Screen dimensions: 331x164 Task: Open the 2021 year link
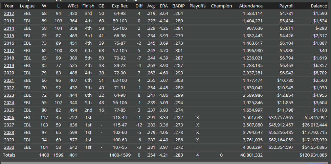(9, 80)
